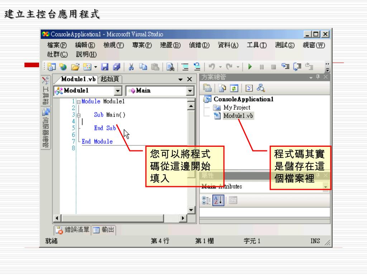This screenshot has height=275, width=367.
Task: Switch to the 起始頁 tab
Action: pos(110,79)
